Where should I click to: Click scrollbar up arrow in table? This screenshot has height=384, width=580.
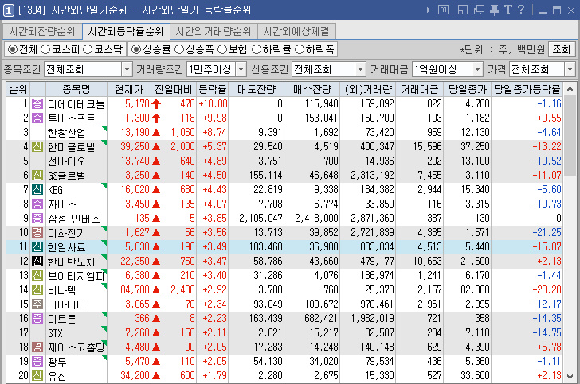[x=570, y=89]
